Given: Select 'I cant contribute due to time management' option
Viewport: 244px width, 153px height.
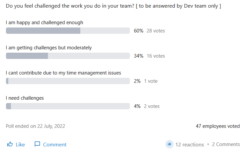Looking at the screenshot, I should (63, 73).
